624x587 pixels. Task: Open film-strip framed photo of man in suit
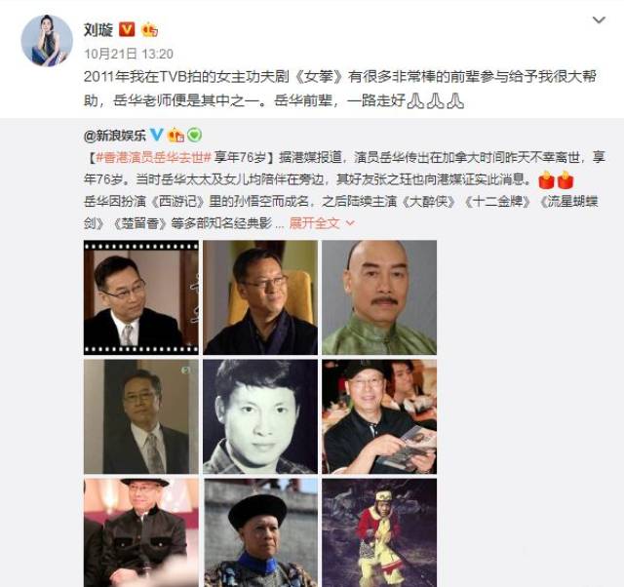(140, 297)
